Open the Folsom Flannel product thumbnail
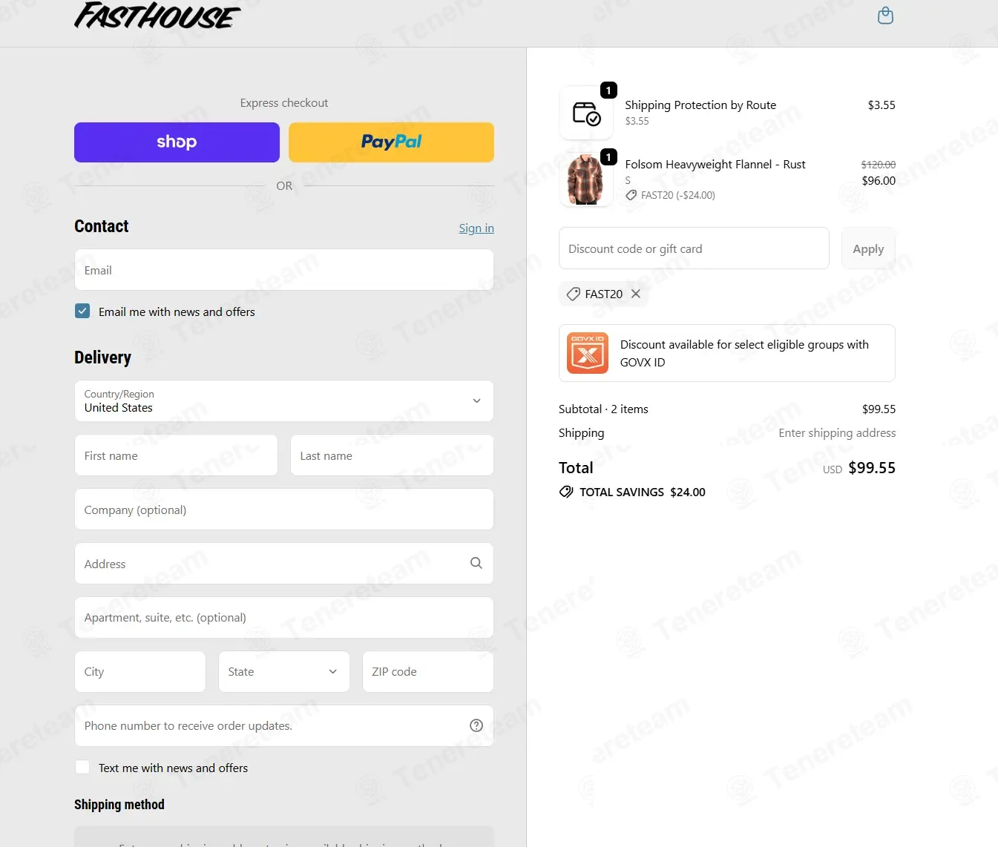 pyautogui.click(x=586, y=179)
